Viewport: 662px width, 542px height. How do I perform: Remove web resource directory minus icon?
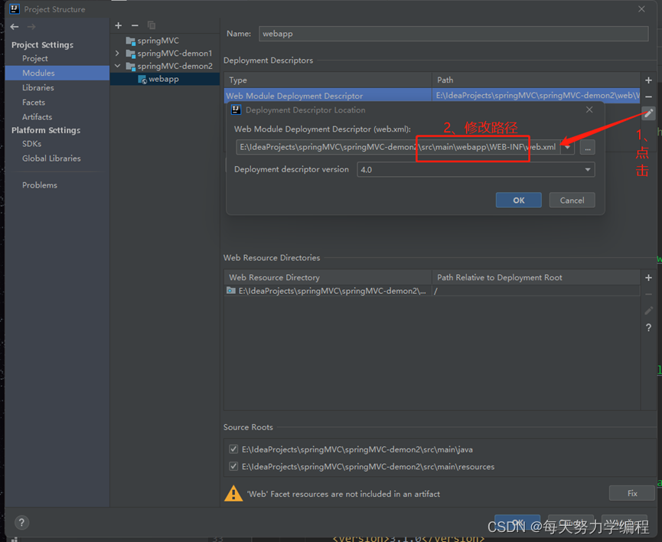coord(648,294)
